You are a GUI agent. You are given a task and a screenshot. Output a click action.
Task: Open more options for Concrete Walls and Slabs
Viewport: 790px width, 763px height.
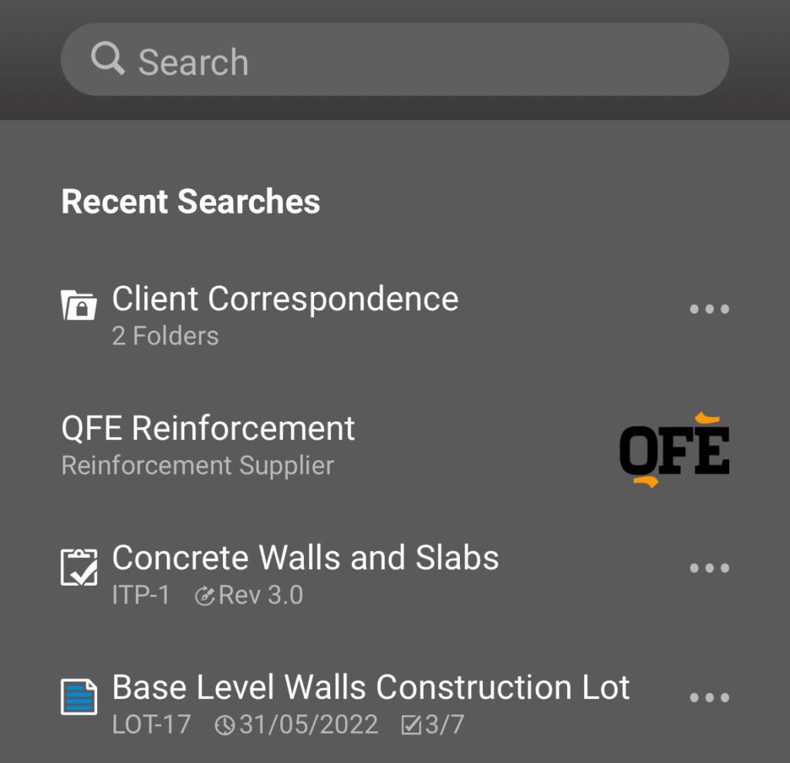[709, 568]
